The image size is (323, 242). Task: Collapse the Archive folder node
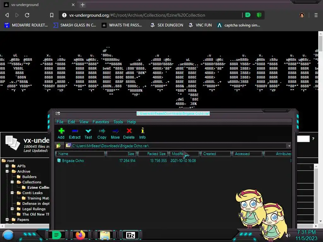click(7, 171)
